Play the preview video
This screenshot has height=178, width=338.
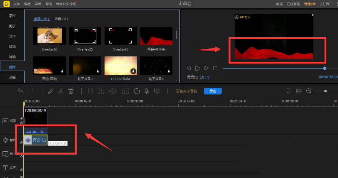click(198, 68)
